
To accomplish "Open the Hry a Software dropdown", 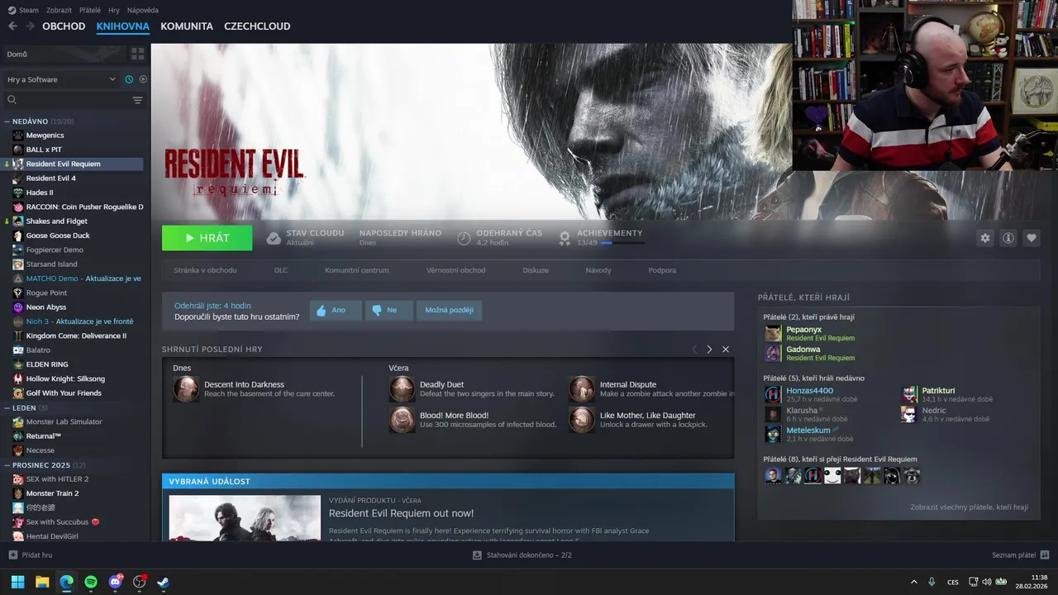I will pyautogui.click(x=62, y=79).
